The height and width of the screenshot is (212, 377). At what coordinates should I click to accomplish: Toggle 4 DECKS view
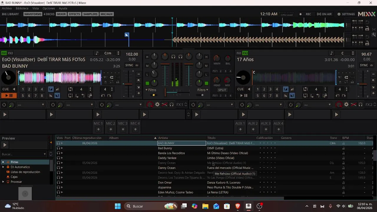point(49,14)
